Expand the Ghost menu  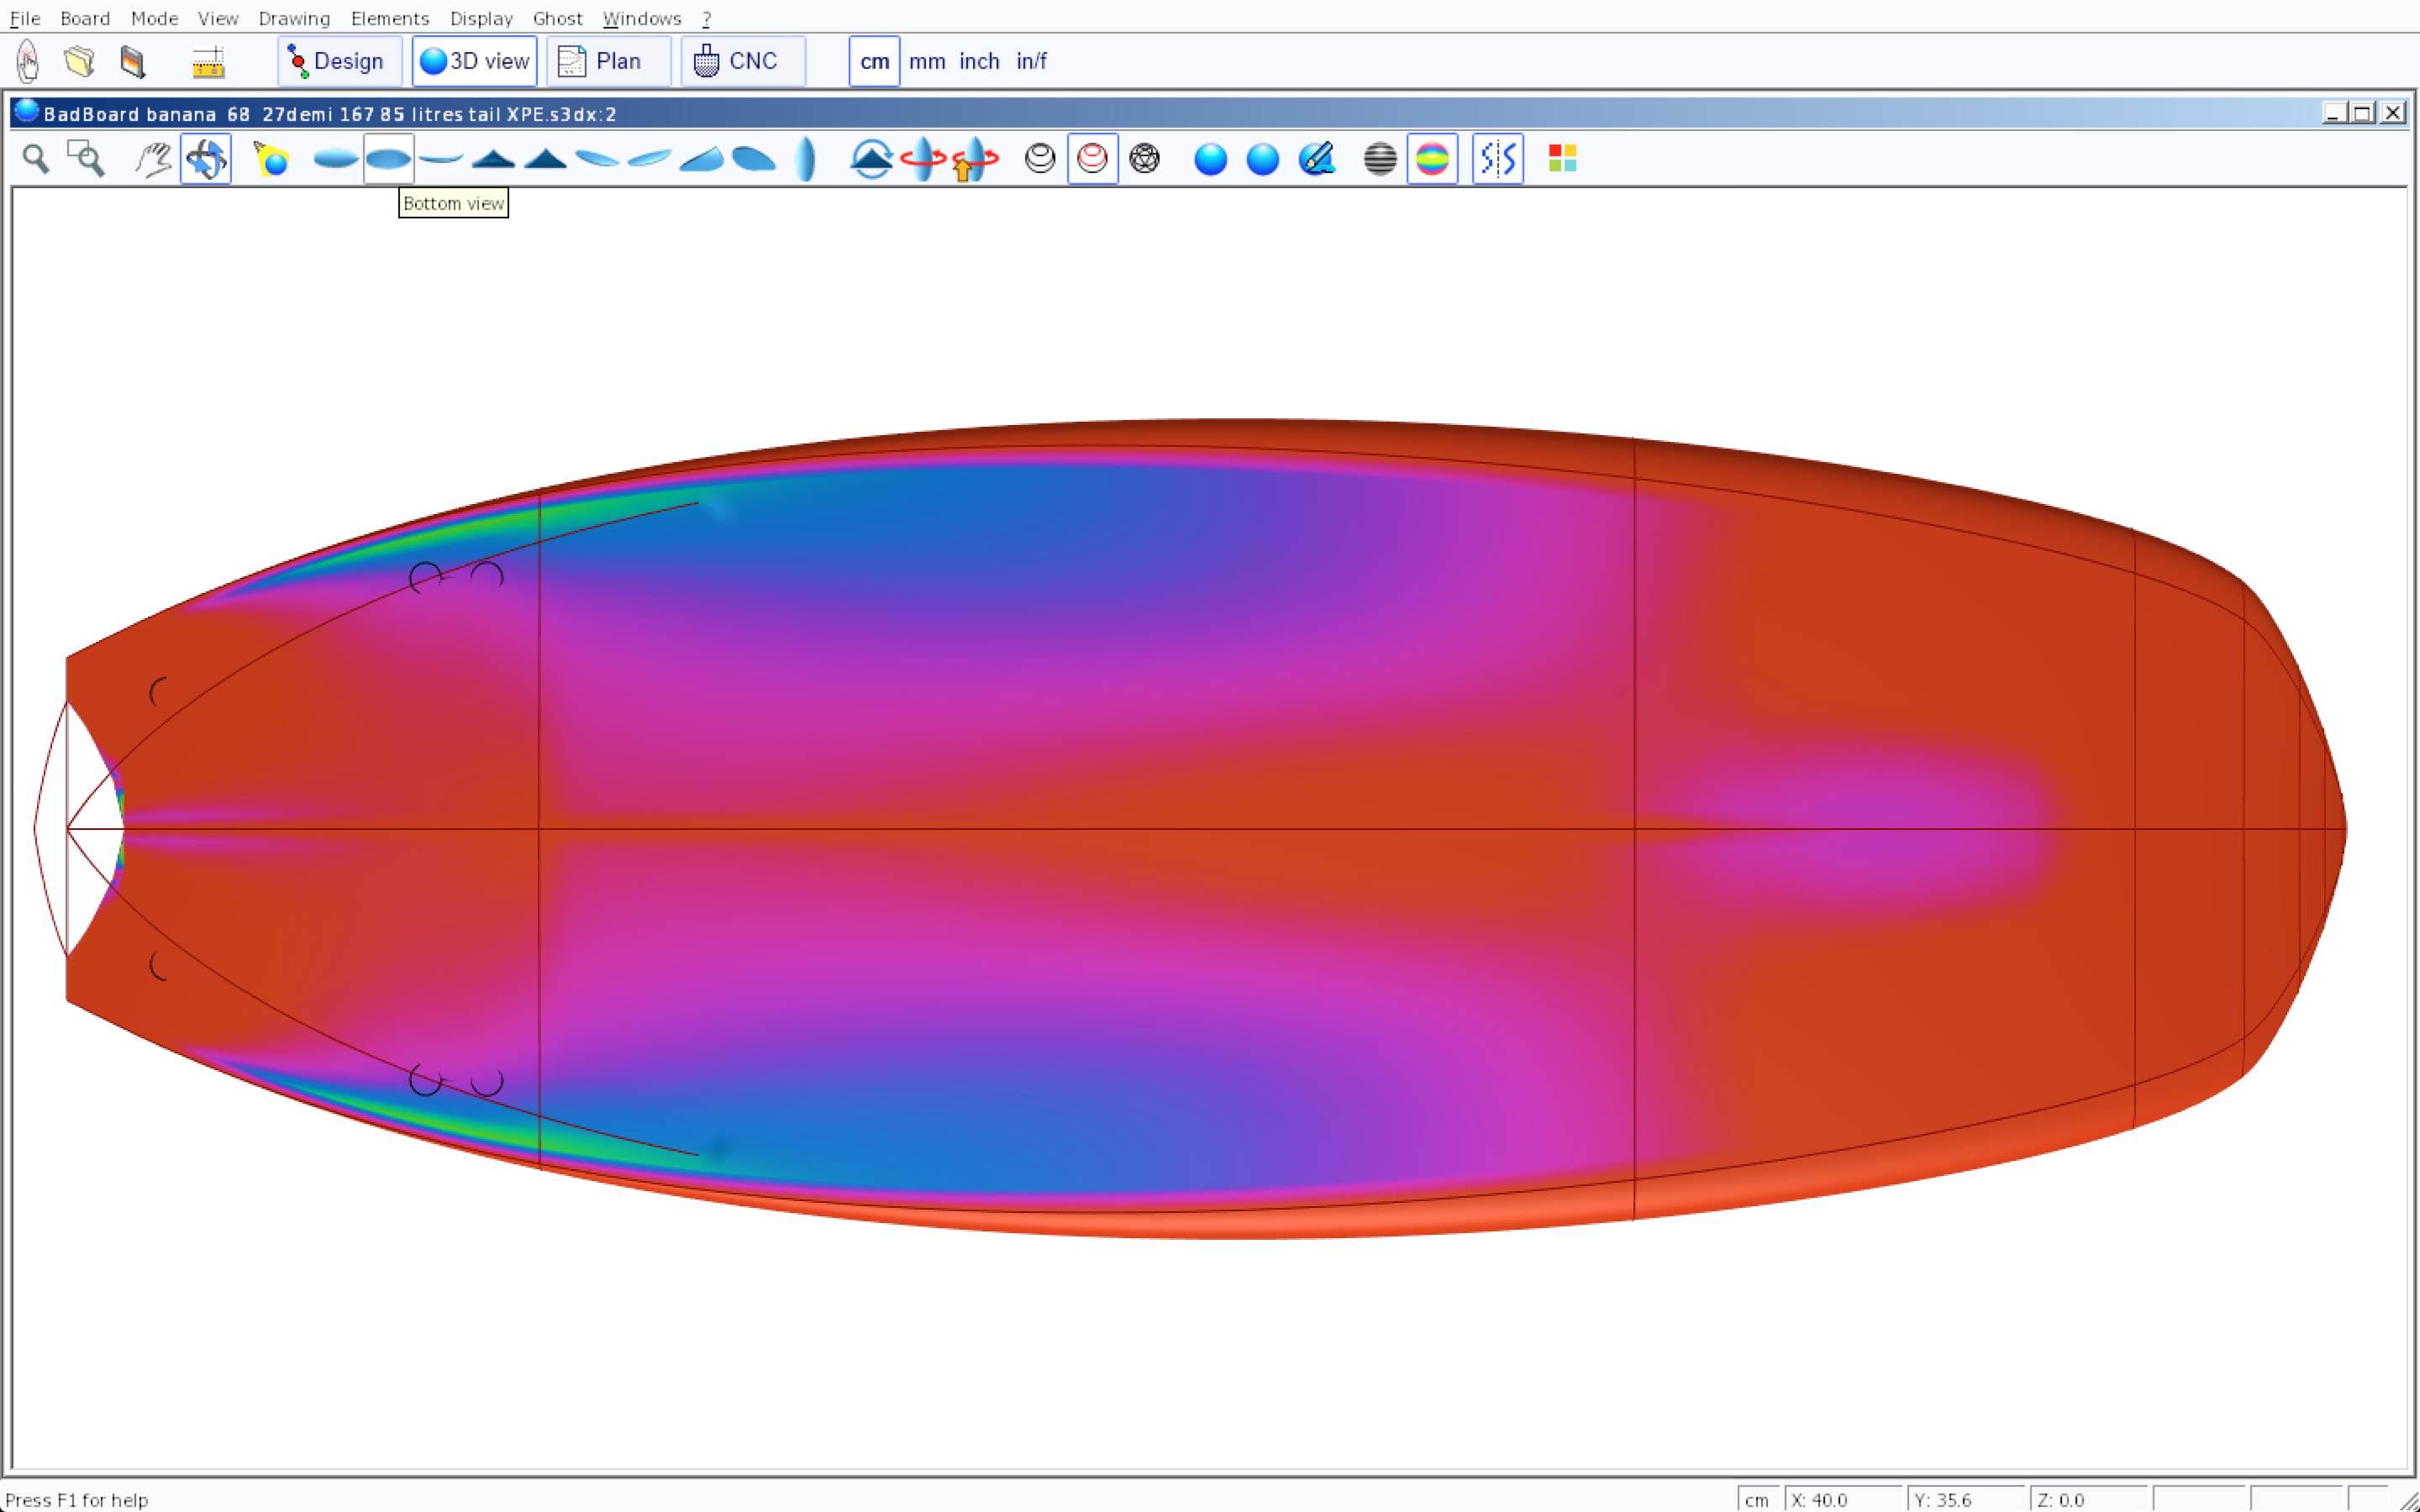[x=557, y=18]
